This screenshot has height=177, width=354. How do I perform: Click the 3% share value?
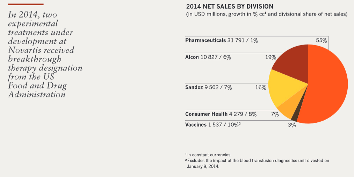pyautogui.click(x=291, y=125)
